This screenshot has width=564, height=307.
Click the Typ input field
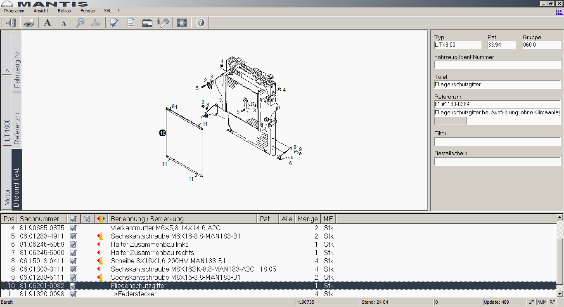(458, 45)
